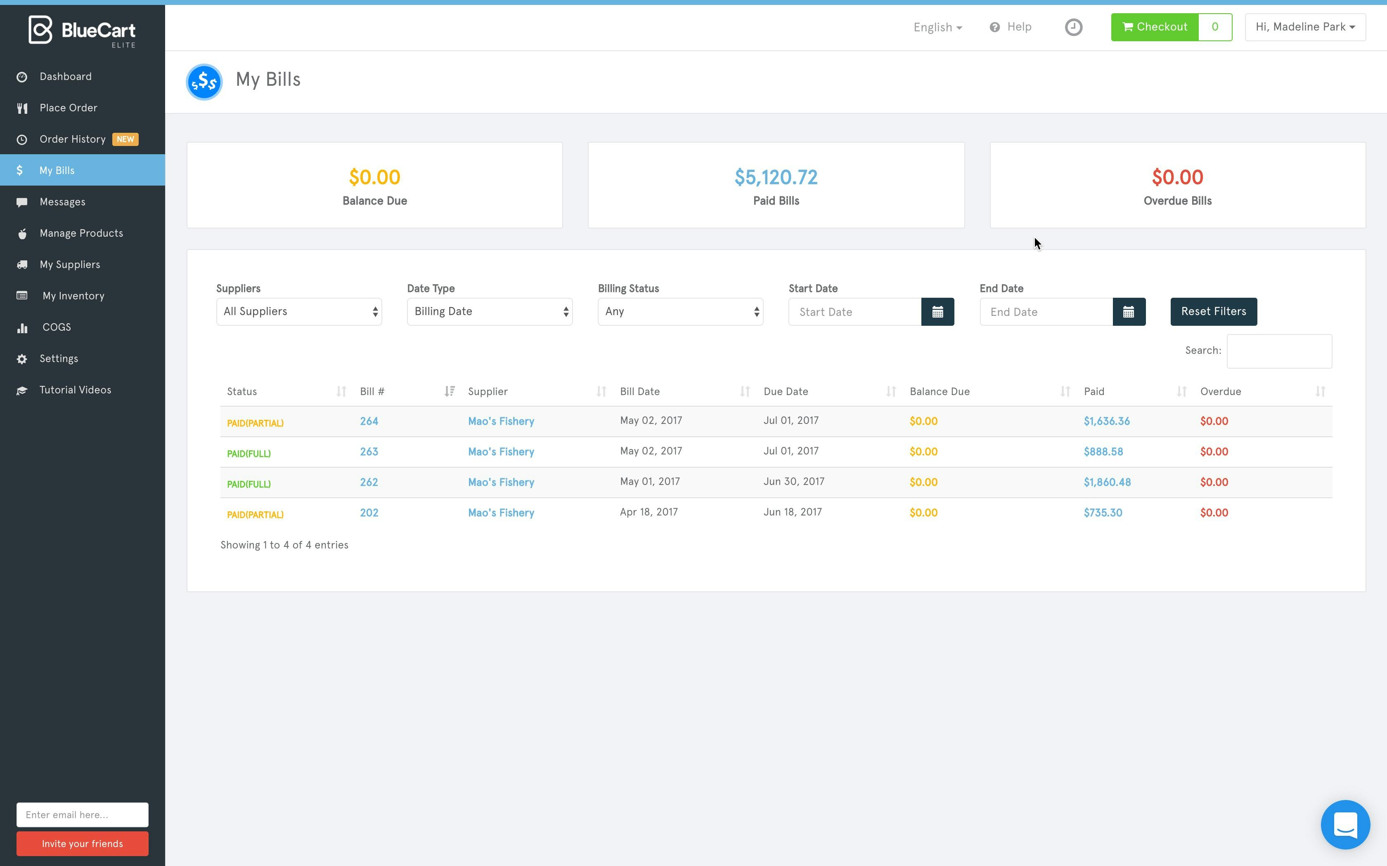Select Order History in the sidebar
The width and height of the screenshot is (1387, 866).
click(x=72, y=139)
